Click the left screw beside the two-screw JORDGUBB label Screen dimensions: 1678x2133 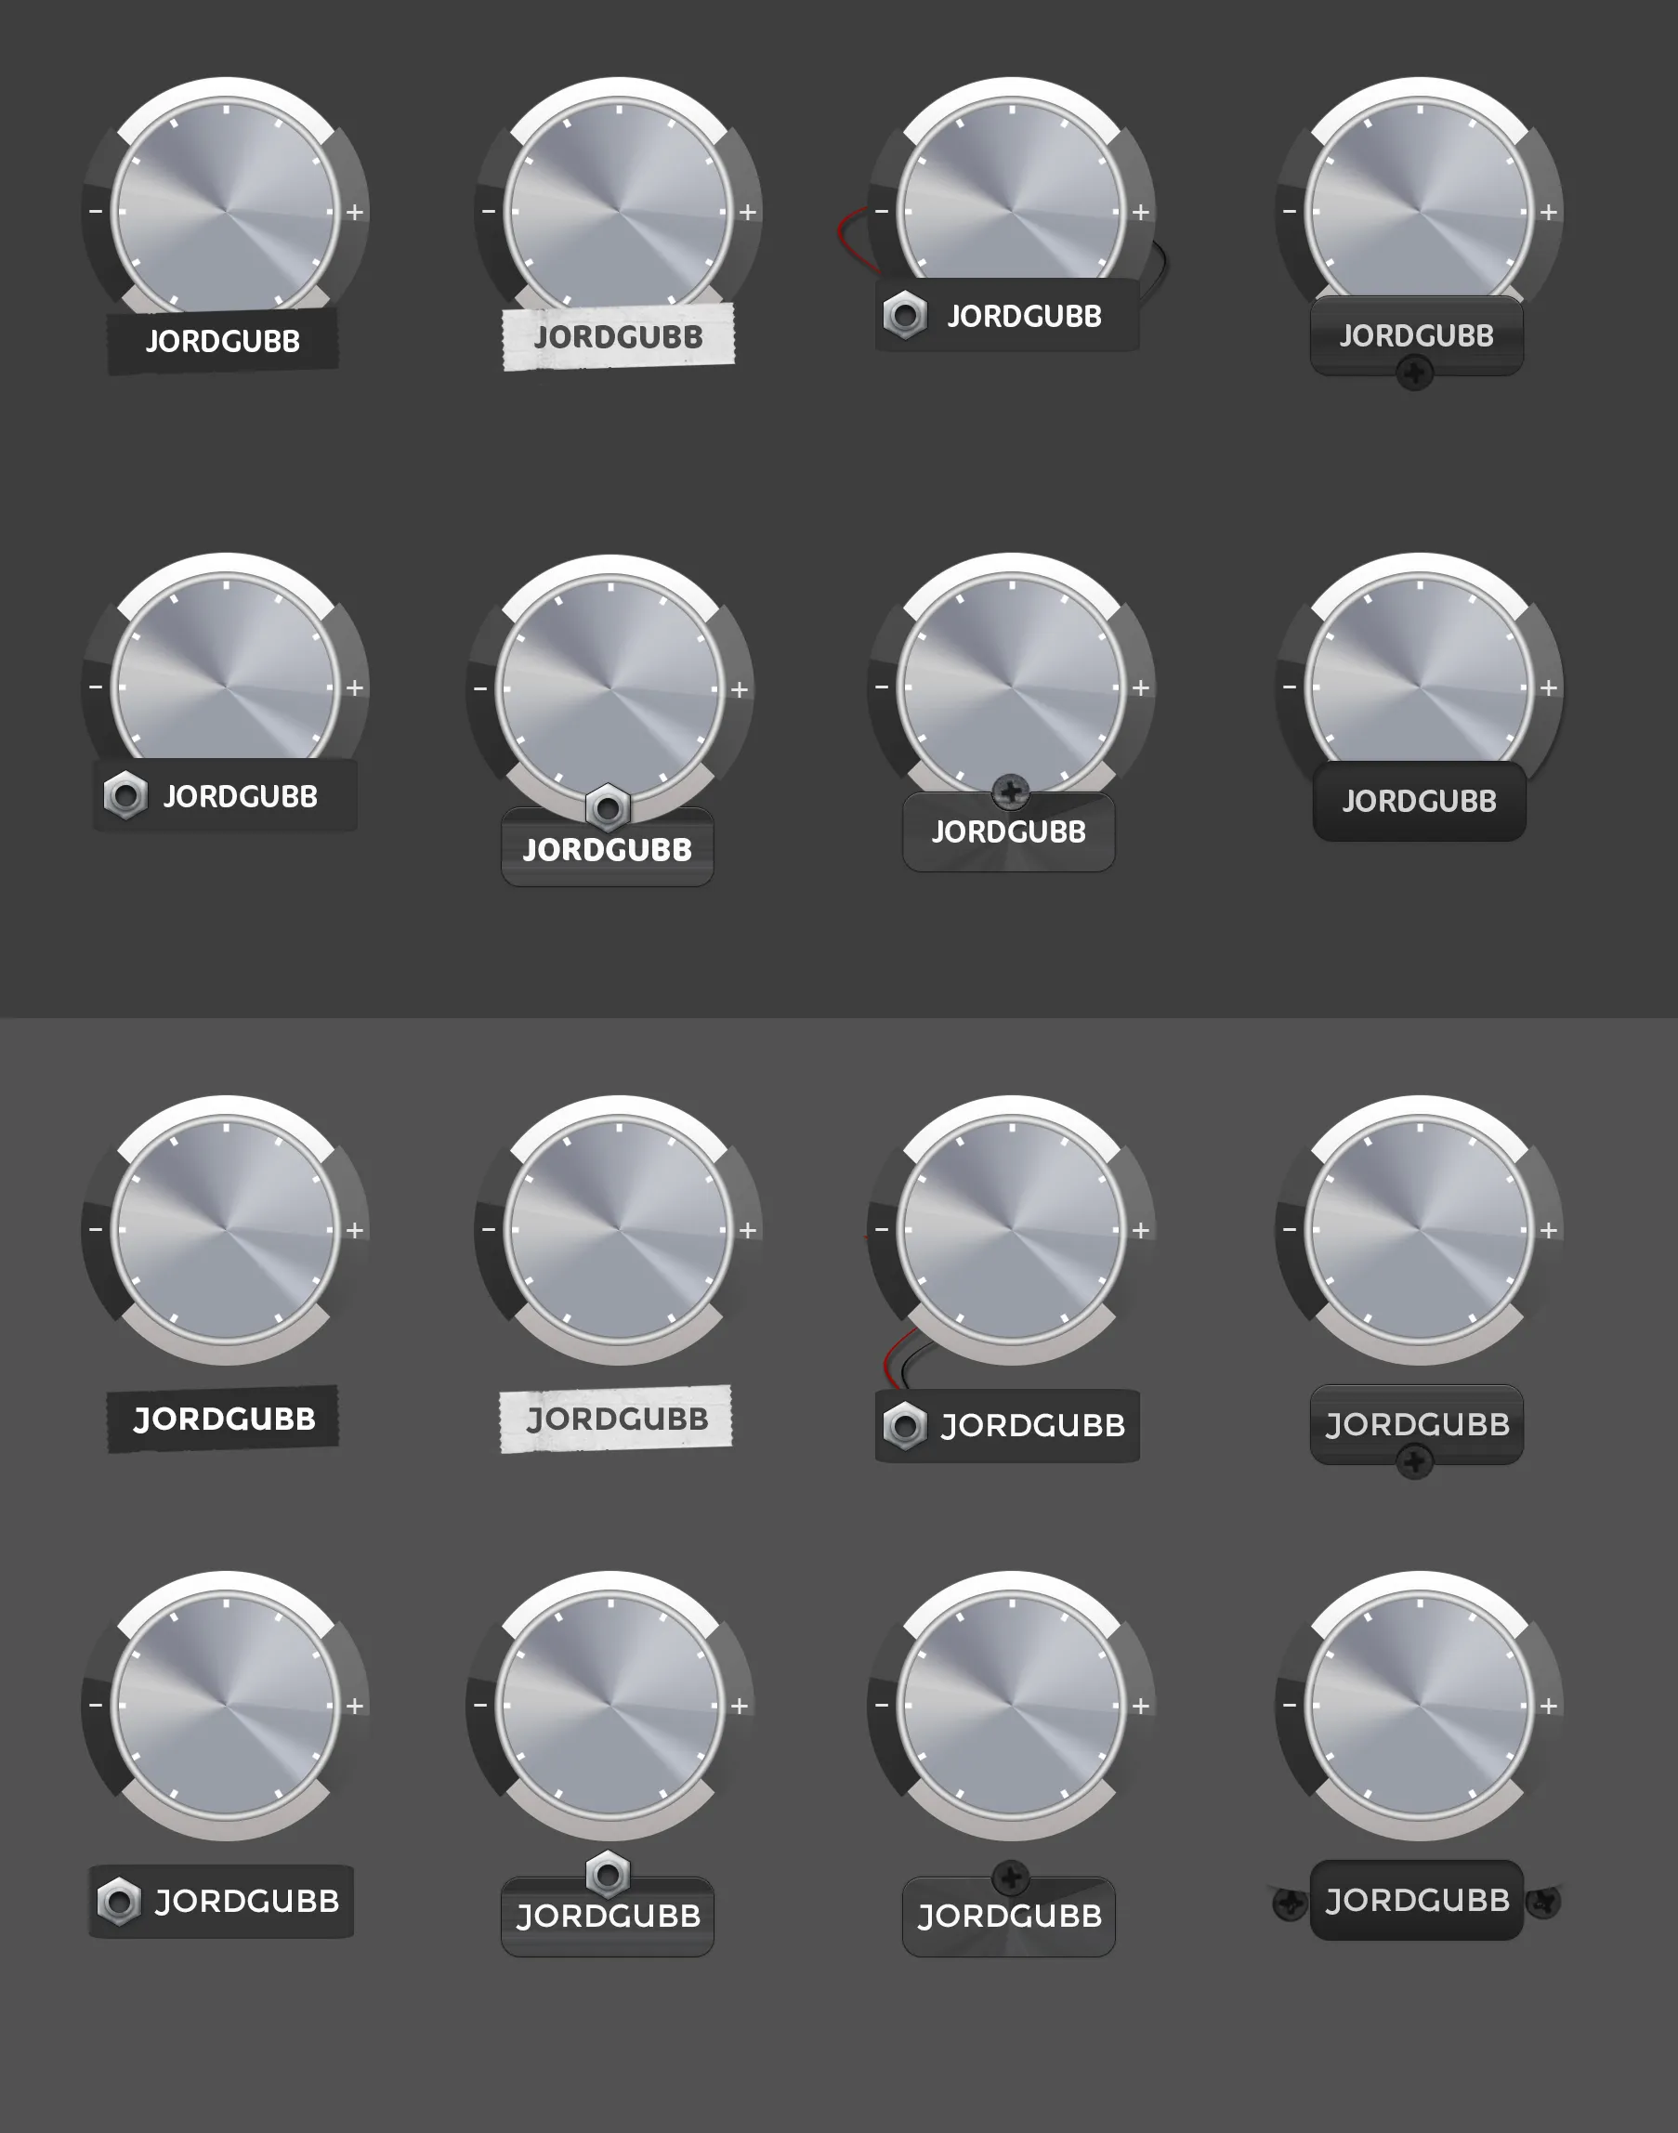click(x=1289, y=1904)
